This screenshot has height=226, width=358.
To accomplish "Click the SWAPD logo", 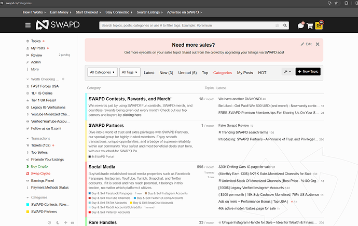I will coord(58,25).
